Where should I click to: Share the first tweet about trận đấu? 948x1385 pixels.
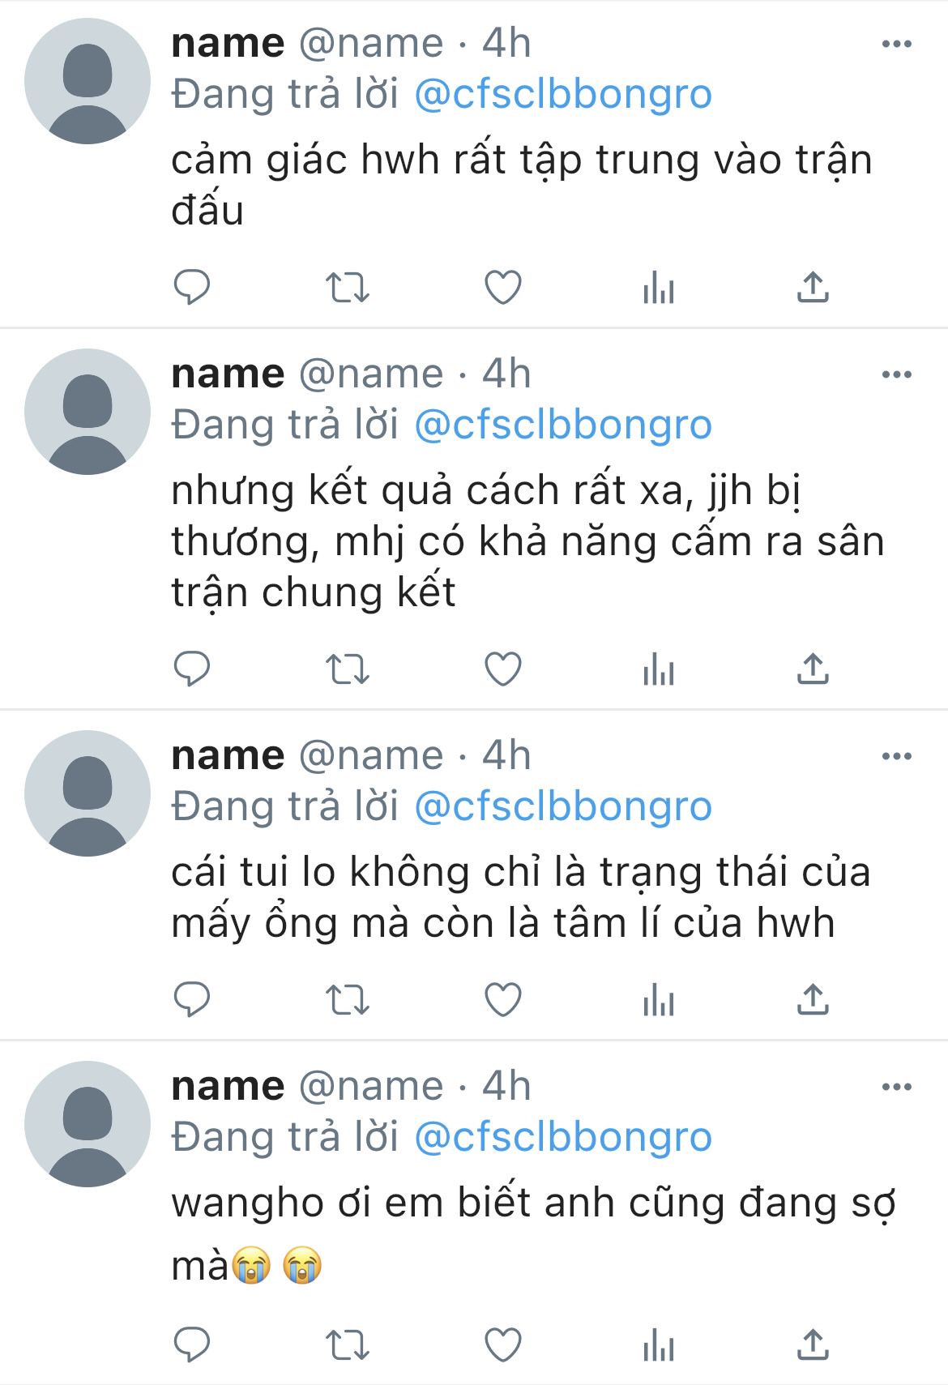[813, 287]
